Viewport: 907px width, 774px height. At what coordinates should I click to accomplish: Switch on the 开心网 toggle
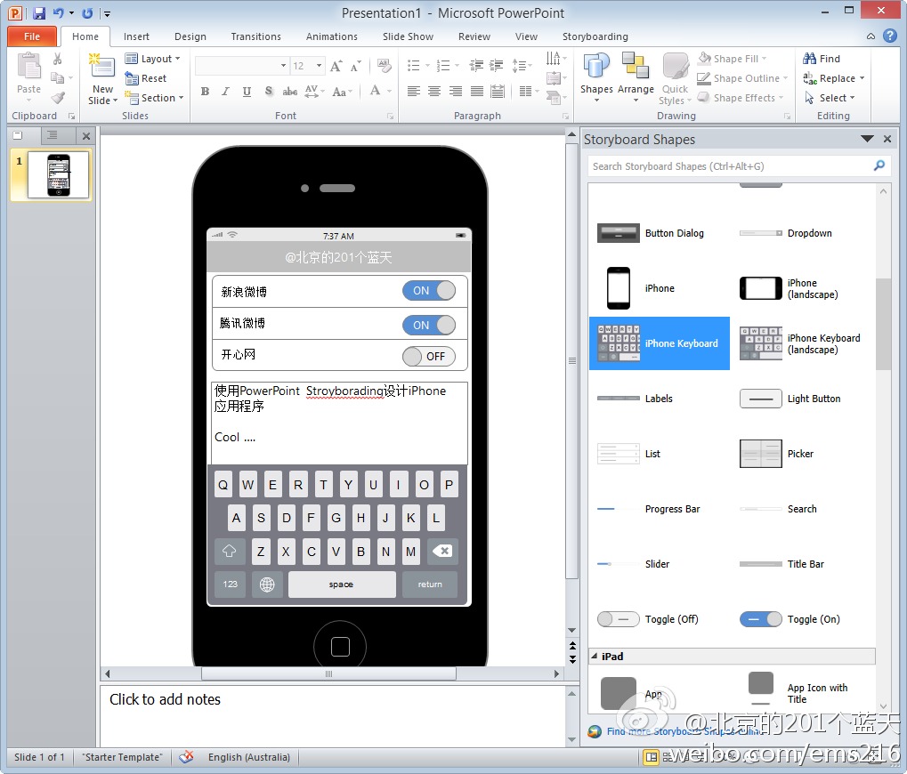click(x=429, y=356)
